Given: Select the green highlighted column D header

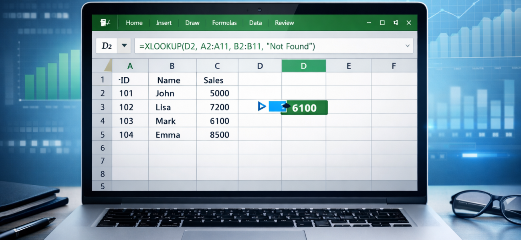Looking at the screenshot, I should coord(303,66).
